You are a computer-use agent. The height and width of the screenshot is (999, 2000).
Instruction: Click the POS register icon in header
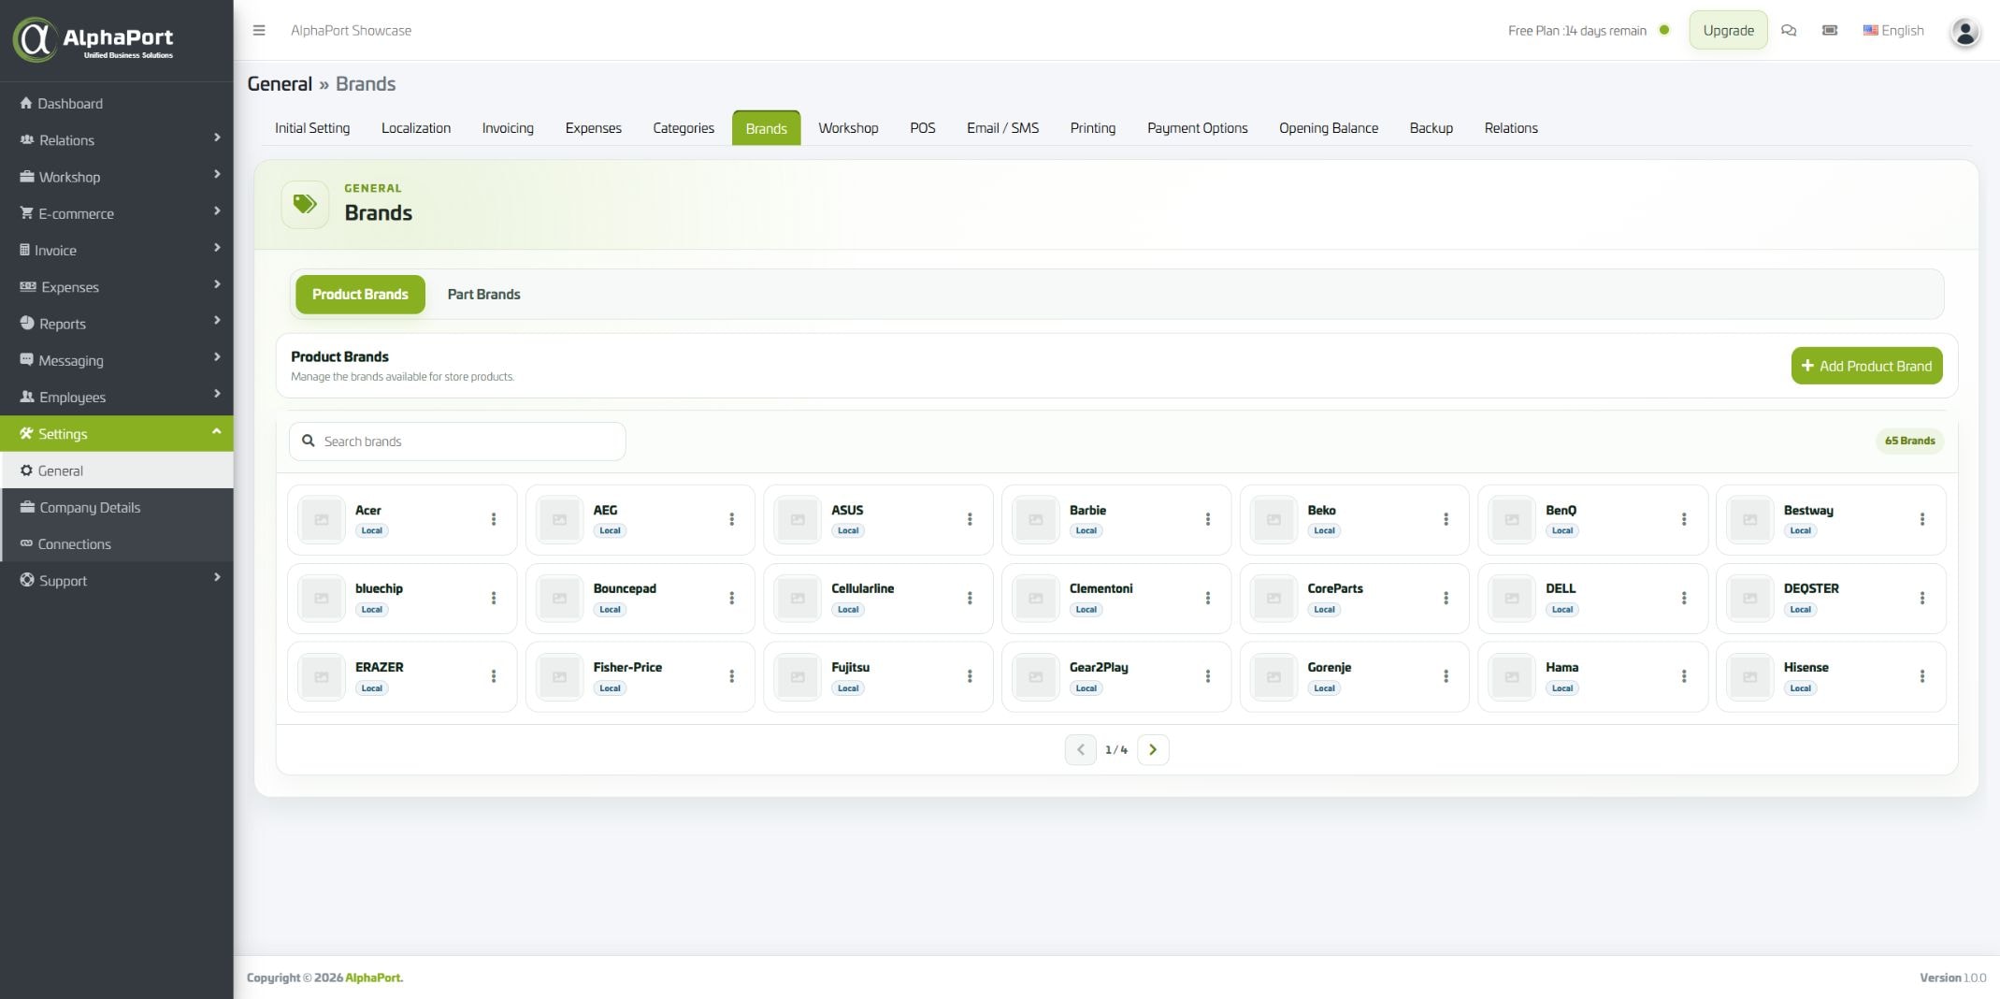[x=1830, y=30]
